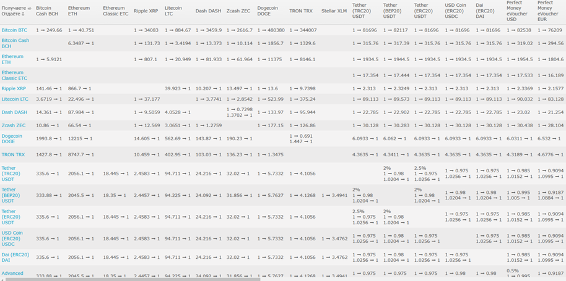Image resolution: width=566 pixels, height=281 pixels.
Task: Select the rate 1 → 16.189 in Ethereum Classic row
Action: pos(551,75)
